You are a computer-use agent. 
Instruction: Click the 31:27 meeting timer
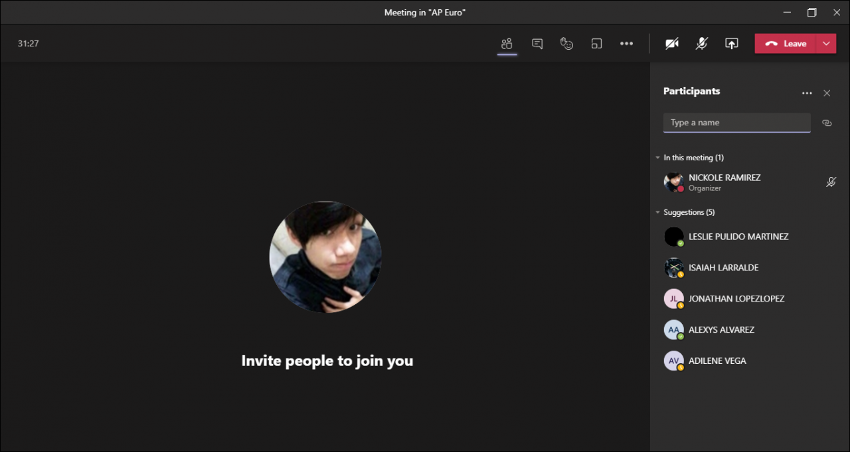pos(28,44)
